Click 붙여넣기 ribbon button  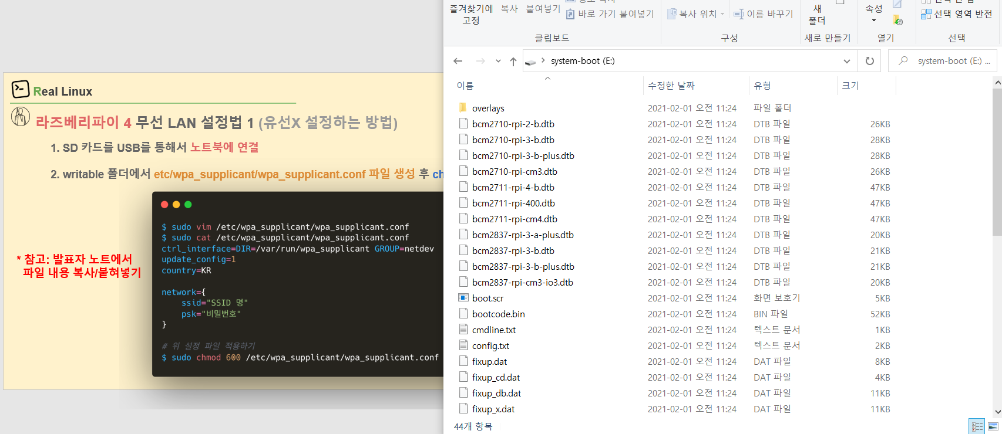click(543, 9)
